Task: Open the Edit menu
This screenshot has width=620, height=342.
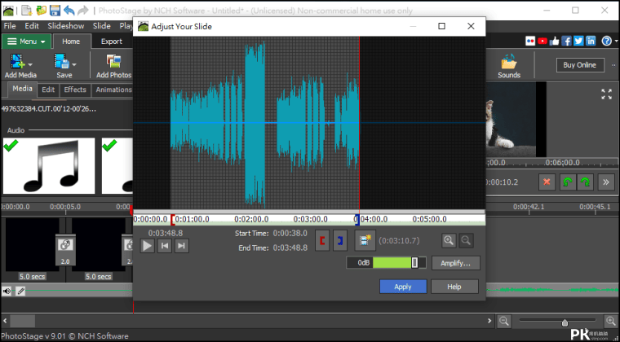Action: [32, 26]
